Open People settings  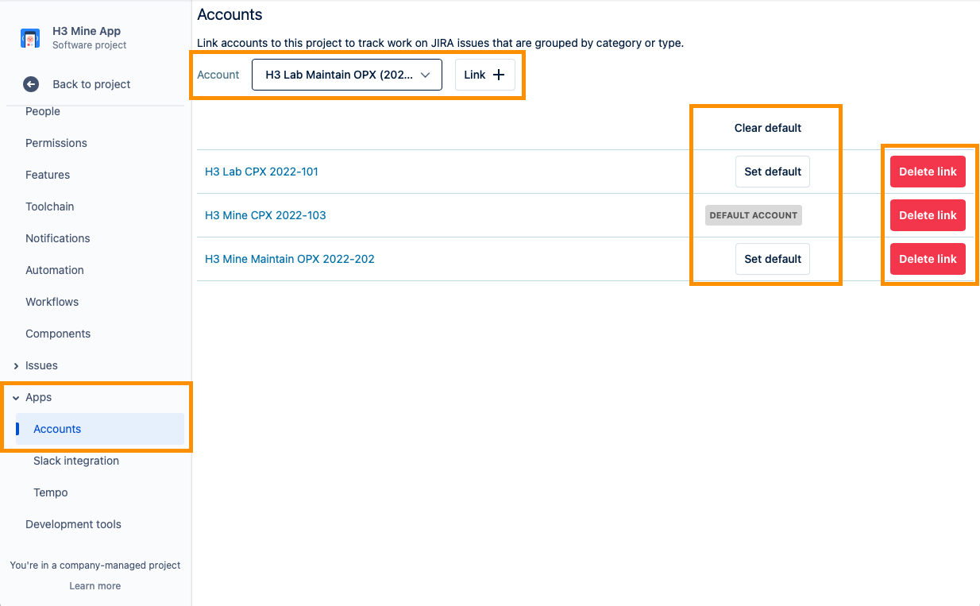click(x=43, y=111)
